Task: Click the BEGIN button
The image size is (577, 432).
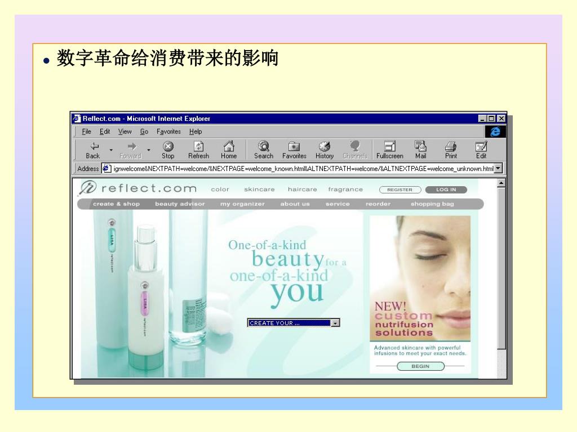Action: (420, 366)
